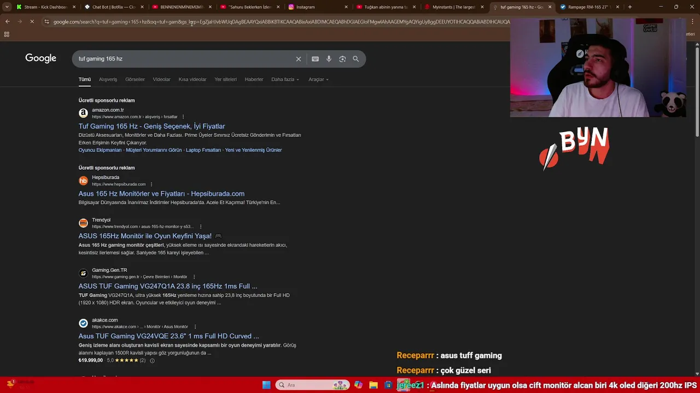Open search by image with the lens icon

[x=342, y=59]
